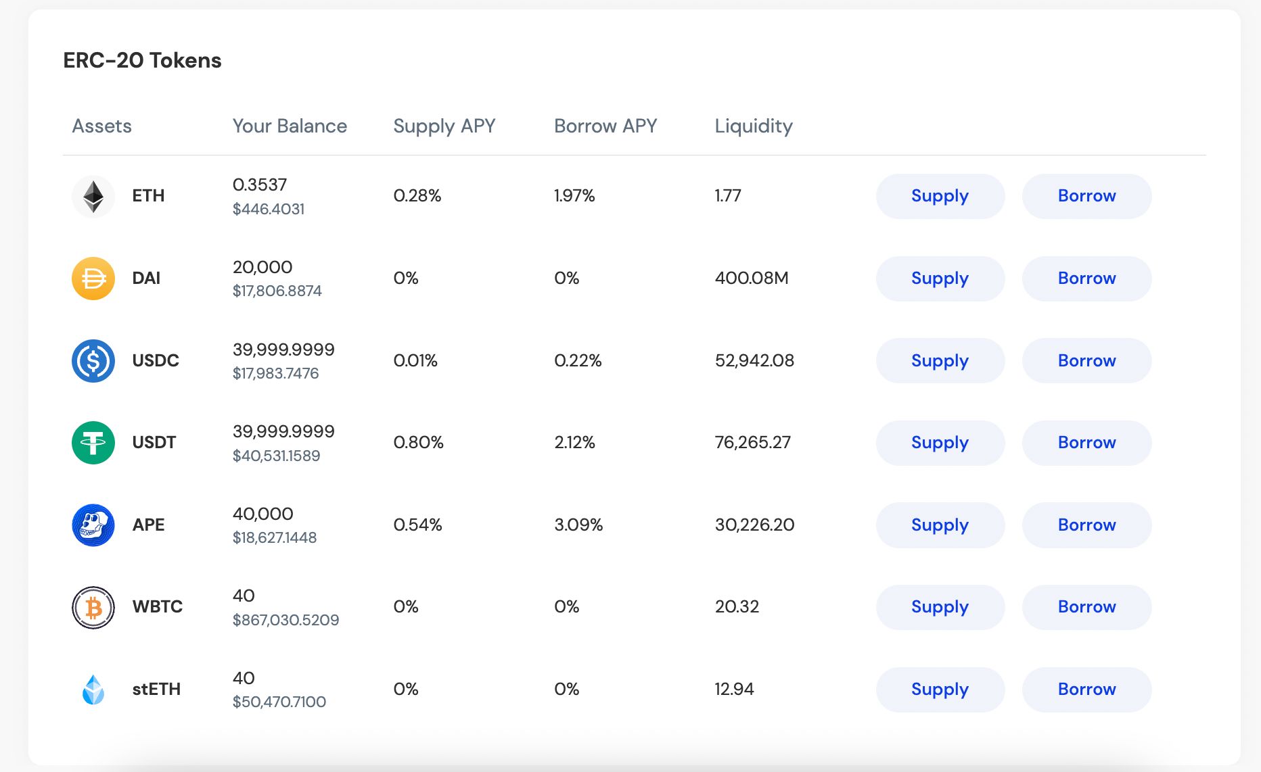Click the ERC-20 Tokens heading
The width and height of the screenshot is (1261, 772).
pyautogui.click(x=142, y=60)
